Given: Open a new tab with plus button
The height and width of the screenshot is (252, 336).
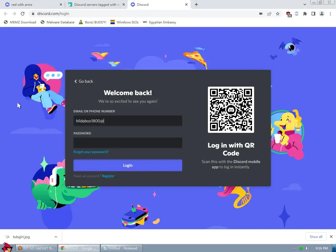Looking at the screenshot, I should [196, 4].
